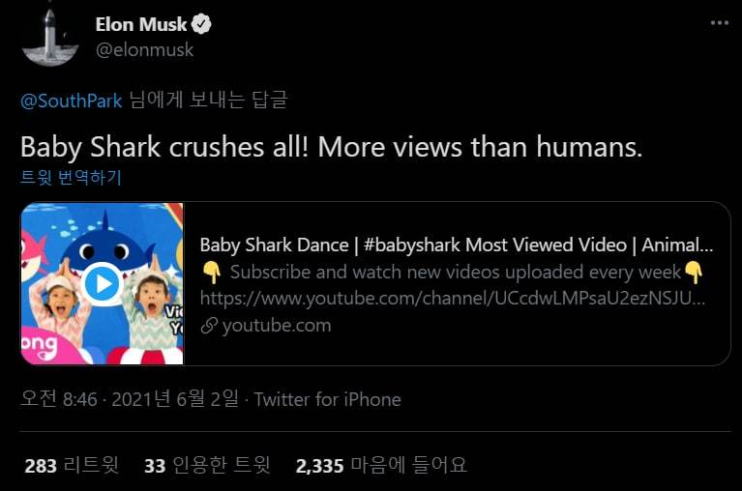Open the @SouthPark mention
The width and height of the screenshot is (742, 491).
(x=72, y=100)
